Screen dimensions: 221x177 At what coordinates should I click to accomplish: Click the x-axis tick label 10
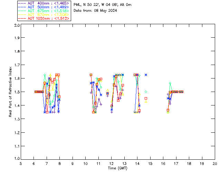[85, 164]
